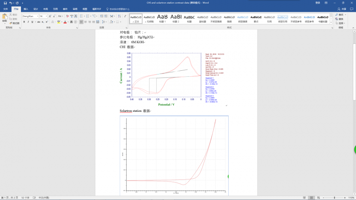Apply red font color

[65, 22]
